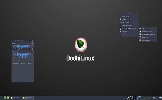Click the About Bodhi Linux green icon
This screenshot has height=100, width=162.
point(140,31)
